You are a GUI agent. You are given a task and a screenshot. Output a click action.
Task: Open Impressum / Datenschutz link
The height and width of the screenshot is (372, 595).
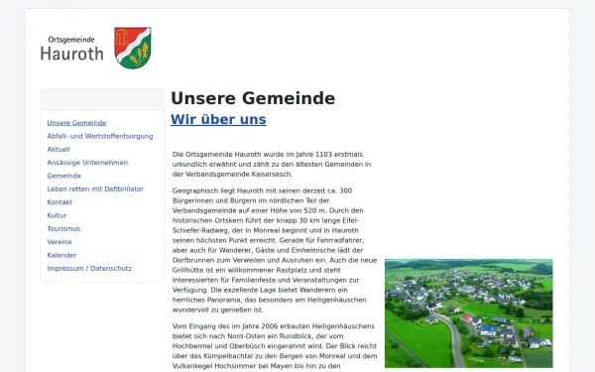(x=89, y=269)
